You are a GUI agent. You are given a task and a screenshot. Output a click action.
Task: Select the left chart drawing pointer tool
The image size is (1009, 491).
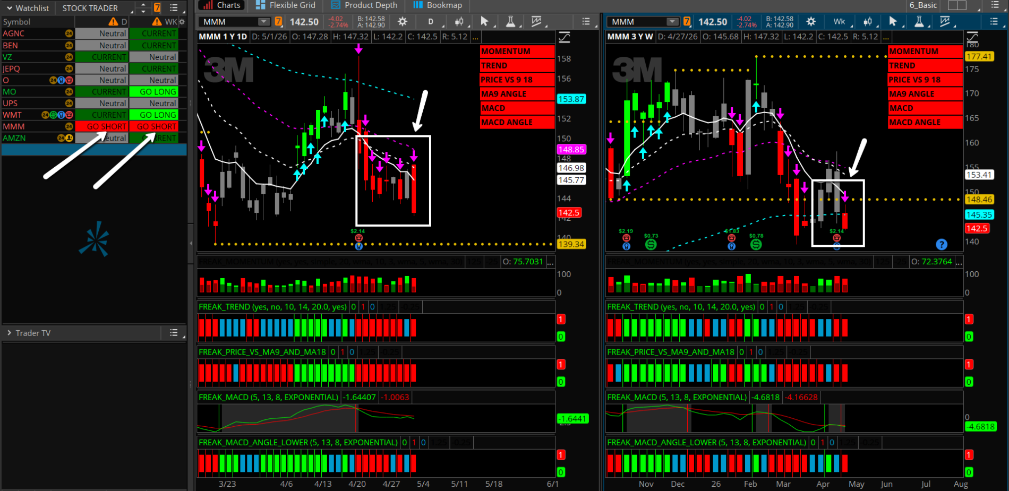[x=484, y=22]
